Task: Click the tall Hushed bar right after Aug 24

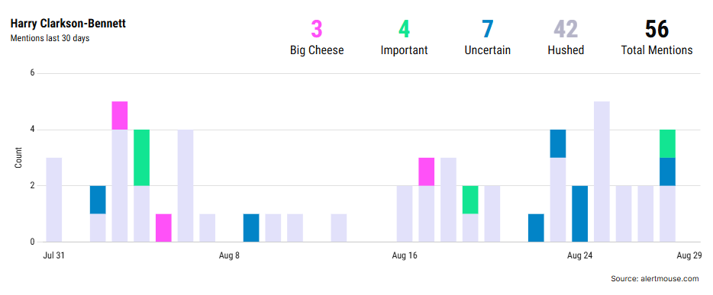Action: pos(602,172)
